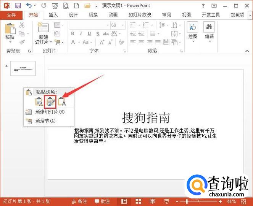
Task: Select New Slide (新建幻灯片) in context menu
Action: pos(50,112)
